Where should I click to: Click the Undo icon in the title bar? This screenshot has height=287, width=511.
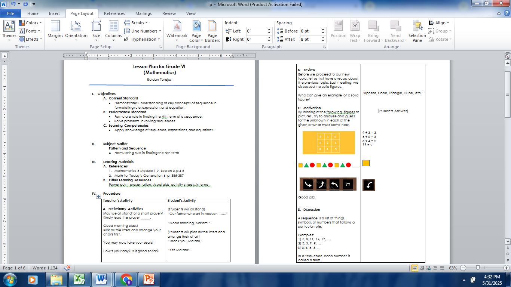[13, 4]
